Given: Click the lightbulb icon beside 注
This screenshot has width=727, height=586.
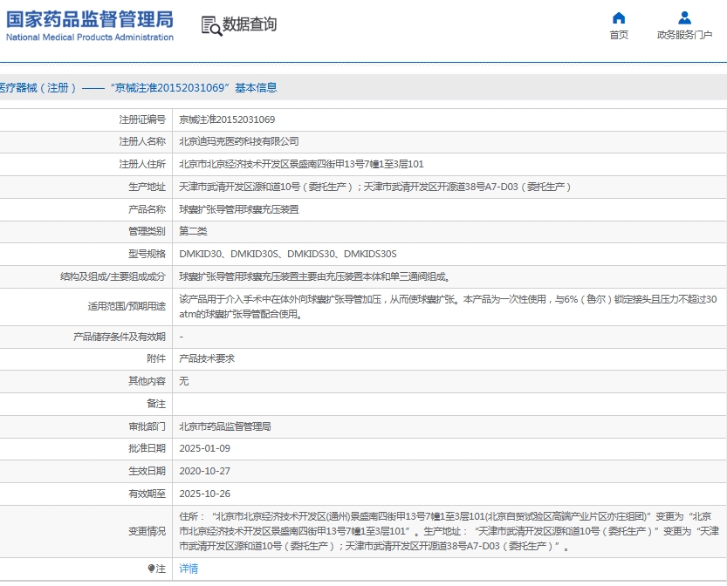Looking at the screenshot, I should (151, 569).
